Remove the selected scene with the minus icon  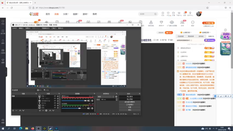tap(16, 111)
